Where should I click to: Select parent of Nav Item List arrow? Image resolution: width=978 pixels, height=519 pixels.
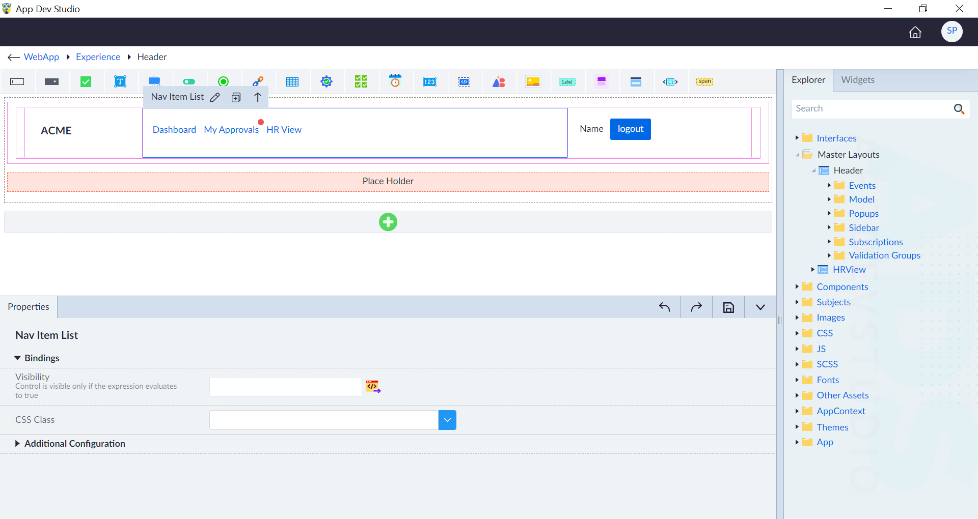point(258,97)
